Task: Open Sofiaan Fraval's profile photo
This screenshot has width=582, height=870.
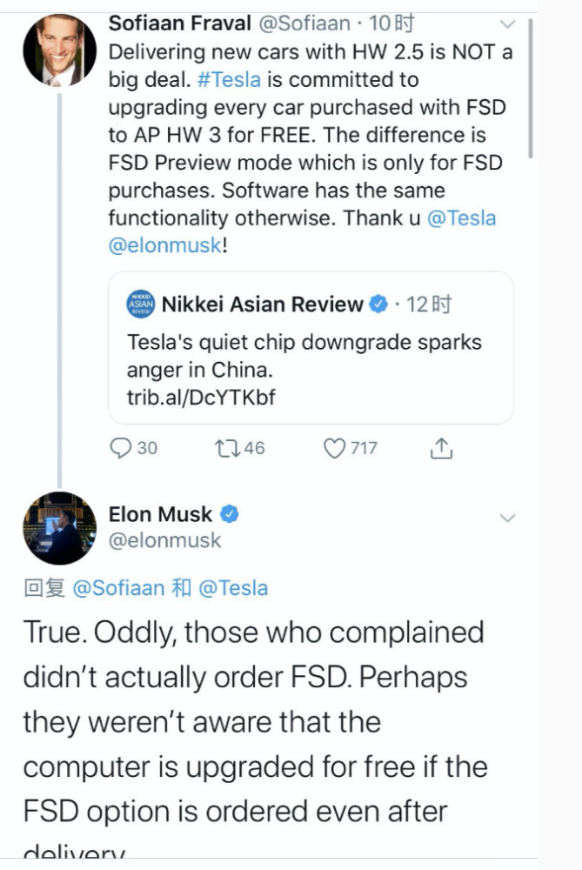Action: pos(59,50)
